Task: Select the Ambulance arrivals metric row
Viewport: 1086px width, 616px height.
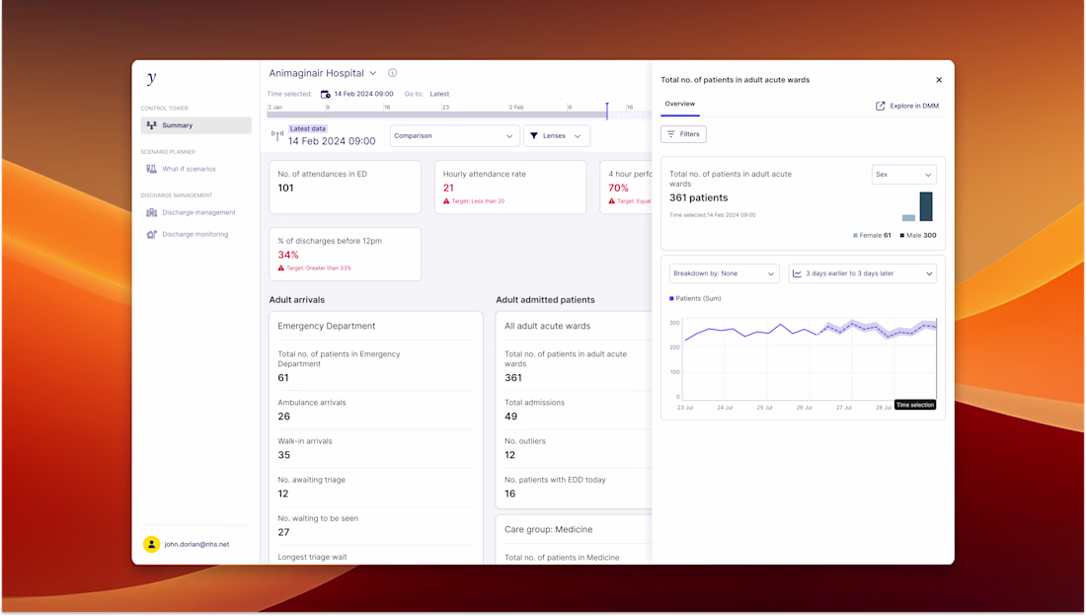Action: point(375,411)
